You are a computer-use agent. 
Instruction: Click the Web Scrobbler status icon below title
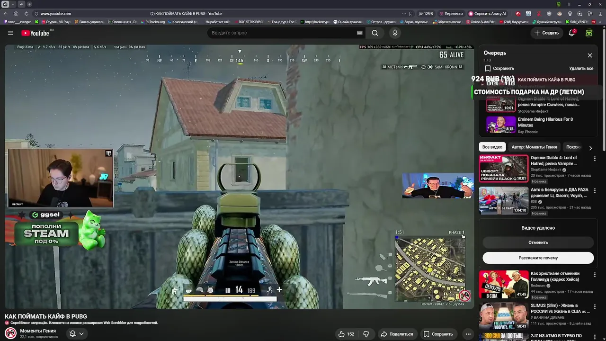tap(7, 323)
